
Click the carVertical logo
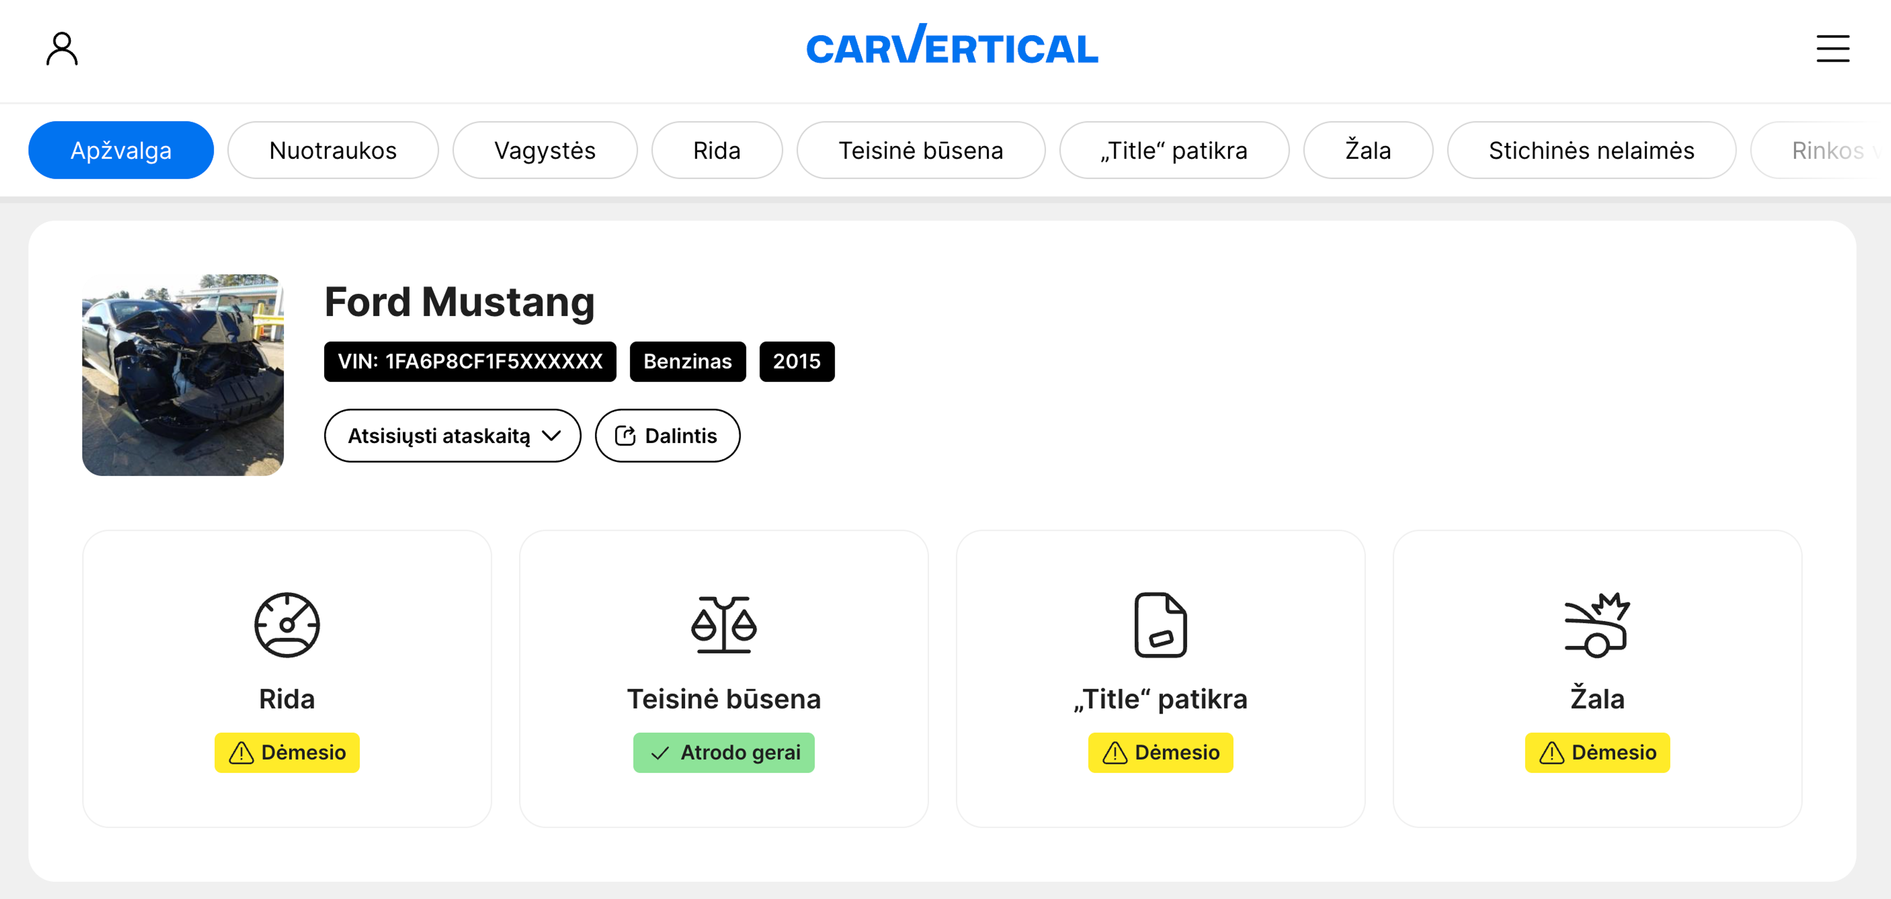pyautogui.click(x=952, y=45)
